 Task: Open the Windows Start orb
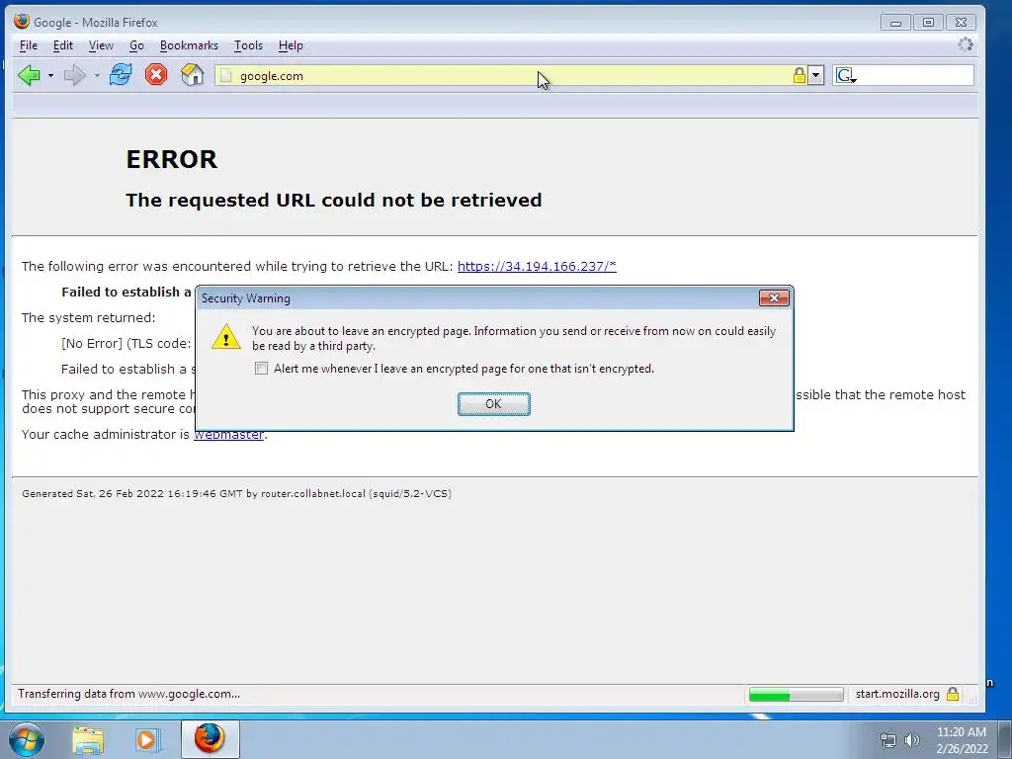[x=27, y=739]
